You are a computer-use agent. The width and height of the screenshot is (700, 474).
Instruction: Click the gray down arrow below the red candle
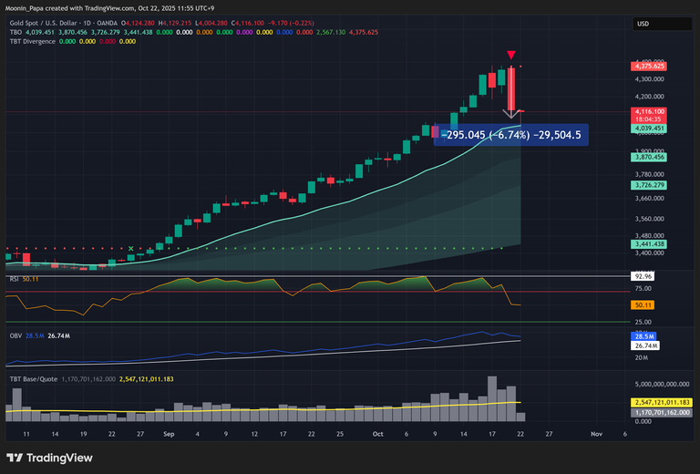512,114
